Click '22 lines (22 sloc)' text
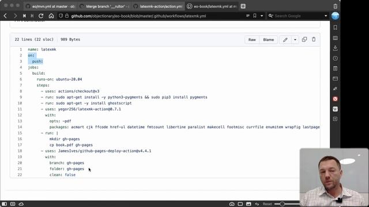The image size is (369, 207). coord(34,40)
